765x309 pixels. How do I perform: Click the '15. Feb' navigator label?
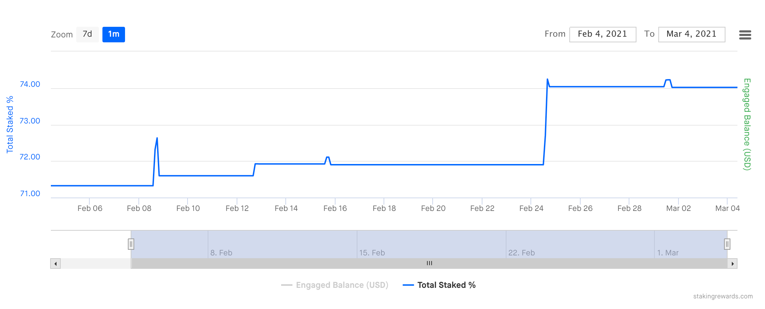(372, 253)
